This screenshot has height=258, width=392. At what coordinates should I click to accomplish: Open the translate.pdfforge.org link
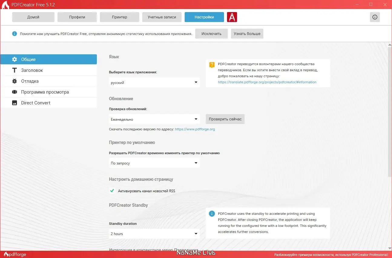pyautogui.click(x=267, y=82)
